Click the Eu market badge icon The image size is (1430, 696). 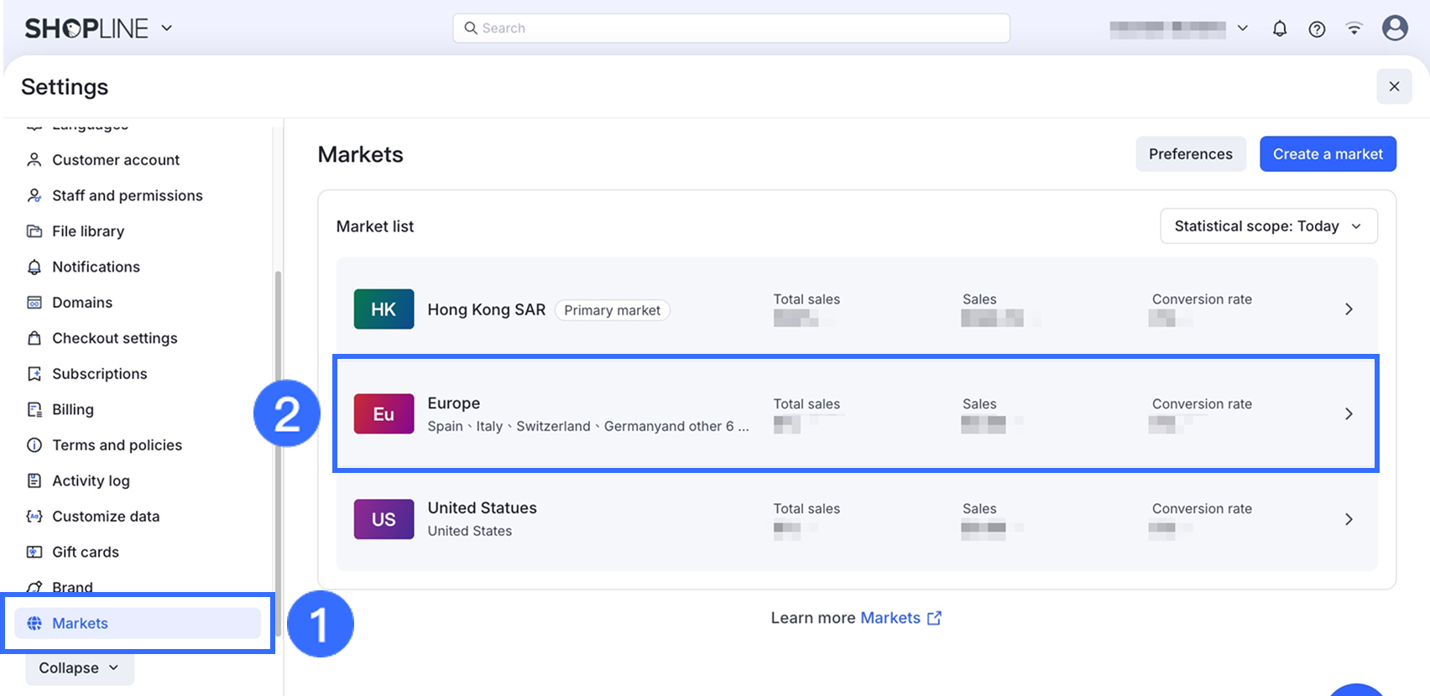[x=384, y=414]
